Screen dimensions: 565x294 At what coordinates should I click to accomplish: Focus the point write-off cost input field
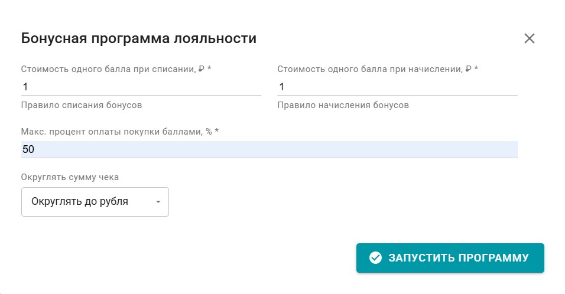click(x=141, y=87)
